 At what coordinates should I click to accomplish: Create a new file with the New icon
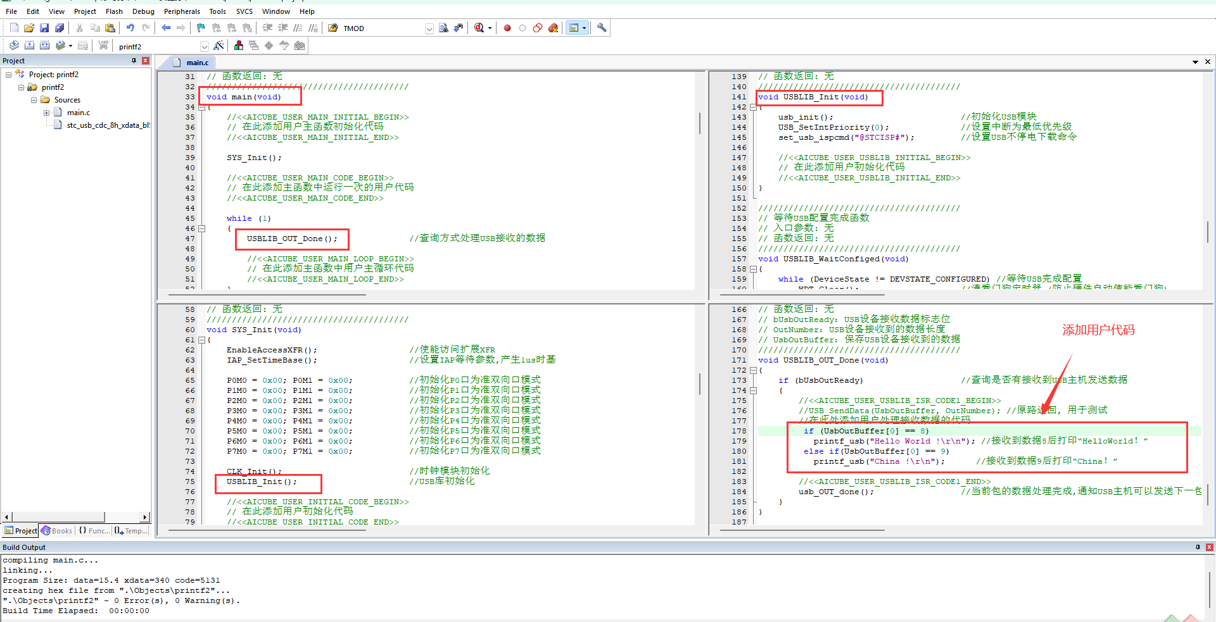pos(14,28)
